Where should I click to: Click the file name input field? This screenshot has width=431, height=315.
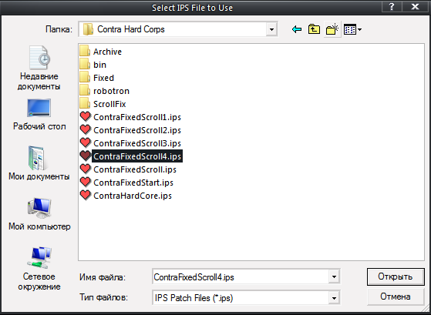[x=241, y=276]
